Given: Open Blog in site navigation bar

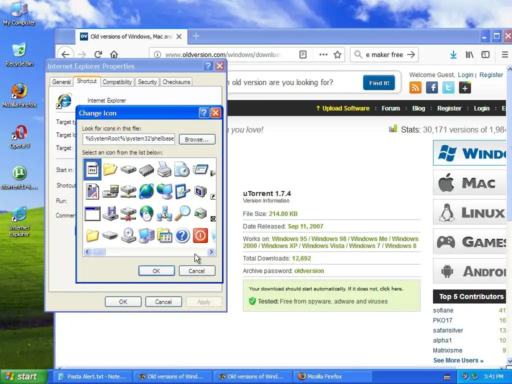Looking at the screenshot, I should point(418,108).
